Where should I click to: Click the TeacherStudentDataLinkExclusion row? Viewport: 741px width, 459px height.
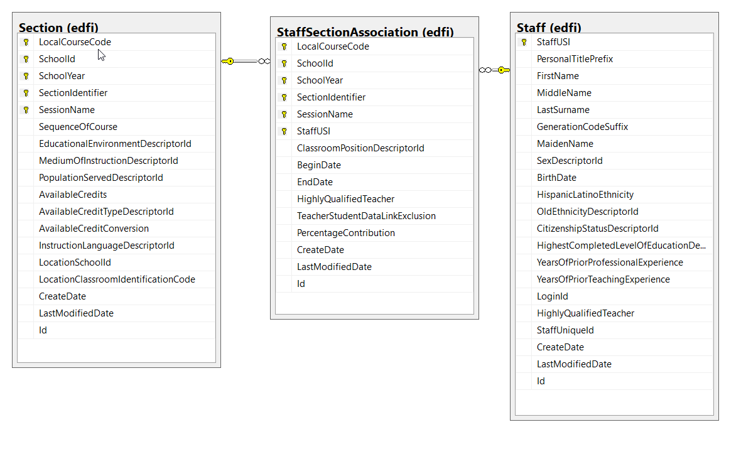[x=375, y=216]
